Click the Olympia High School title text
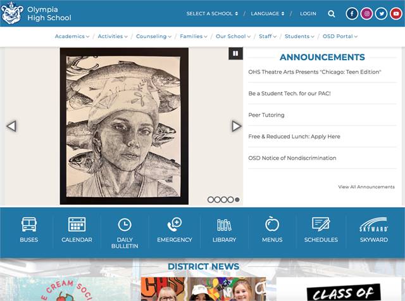Screen dimensions: 405x301 [x=49, y=14]
